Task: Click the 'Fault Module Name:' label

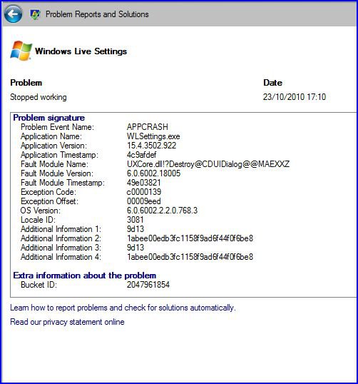Action: 54,164
